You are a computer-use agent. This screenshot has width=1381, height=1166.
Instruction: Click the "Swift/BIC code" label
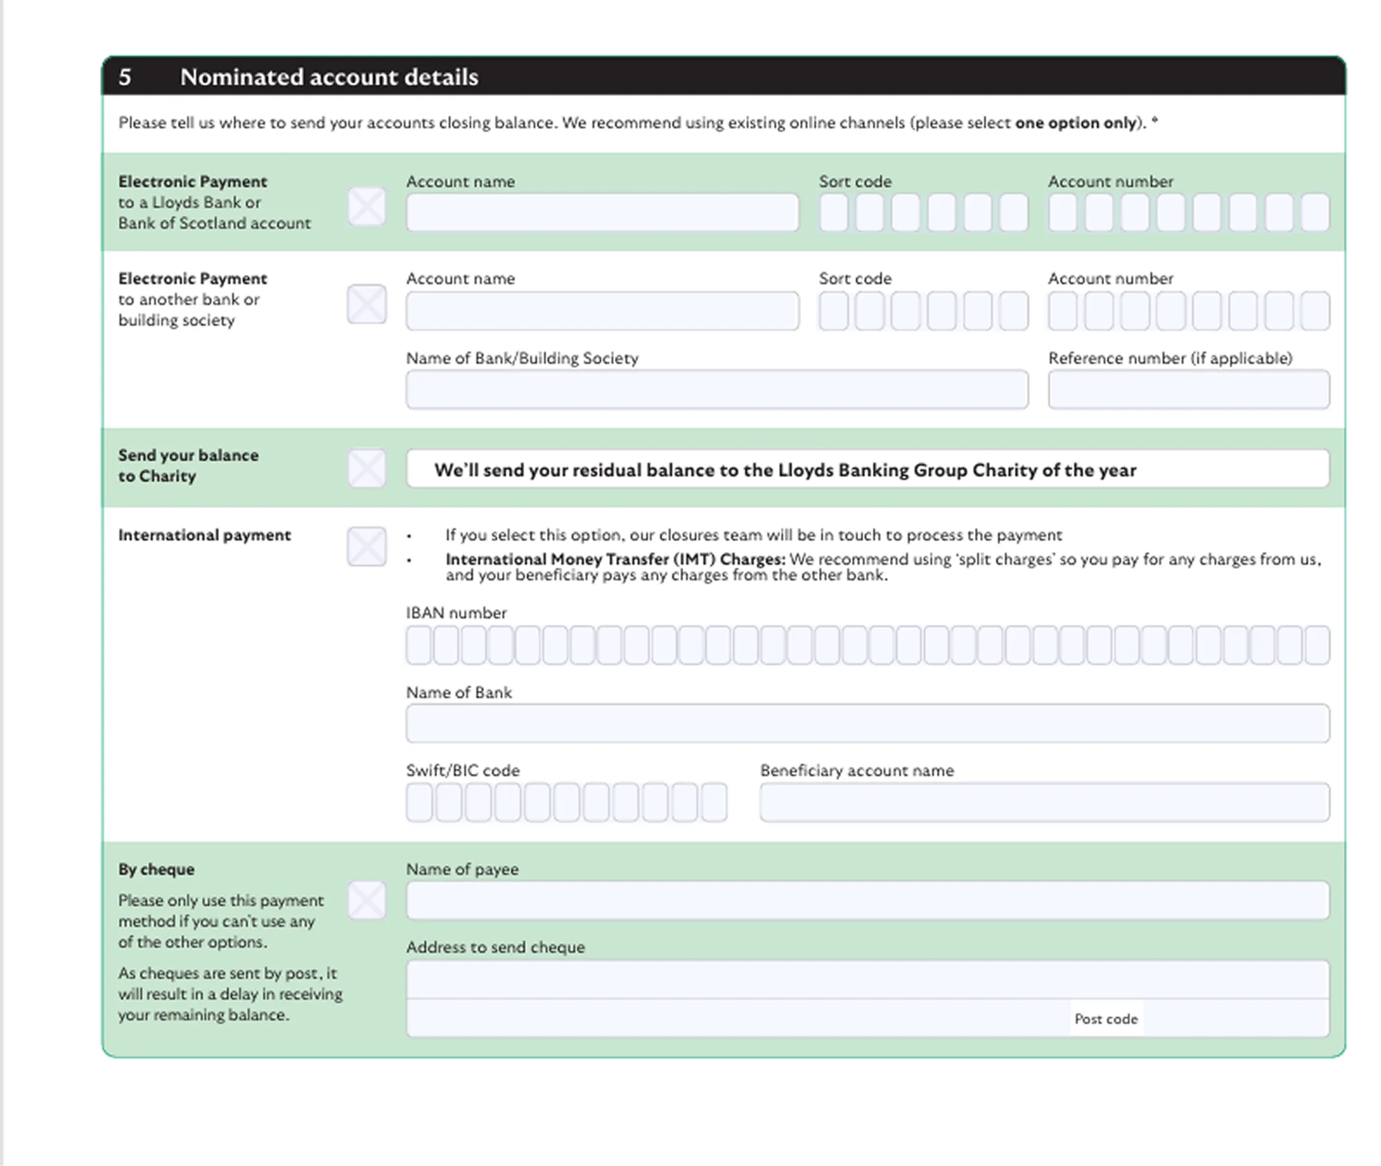coord(463,770)
